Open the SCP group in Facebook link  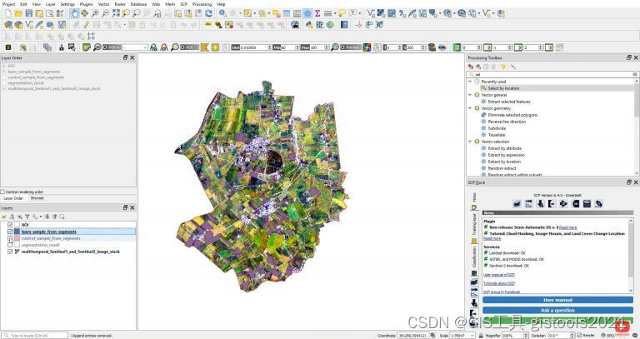[x=502, y=292]
